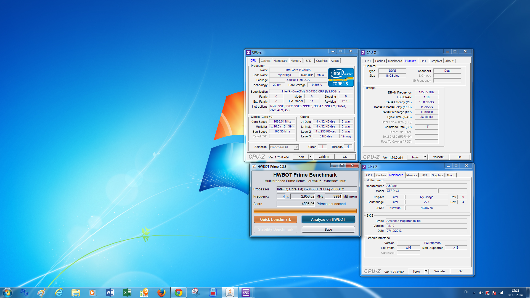Click the Core Speed value 1685.54 MHz

pyautogui.click(x=282, y=121)
